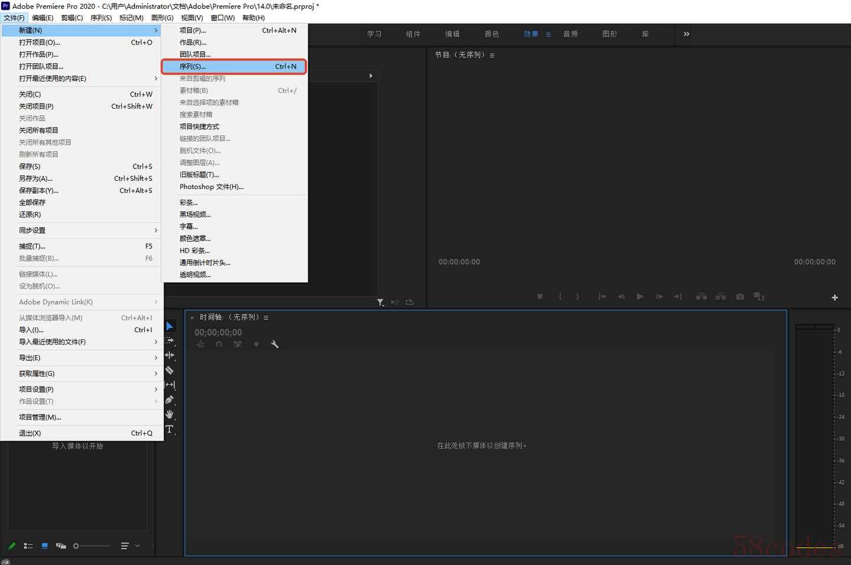The width and height of the screenshot is (851, 565).
Task: Expand 同步设置 submenu
Action: [82, 230]
